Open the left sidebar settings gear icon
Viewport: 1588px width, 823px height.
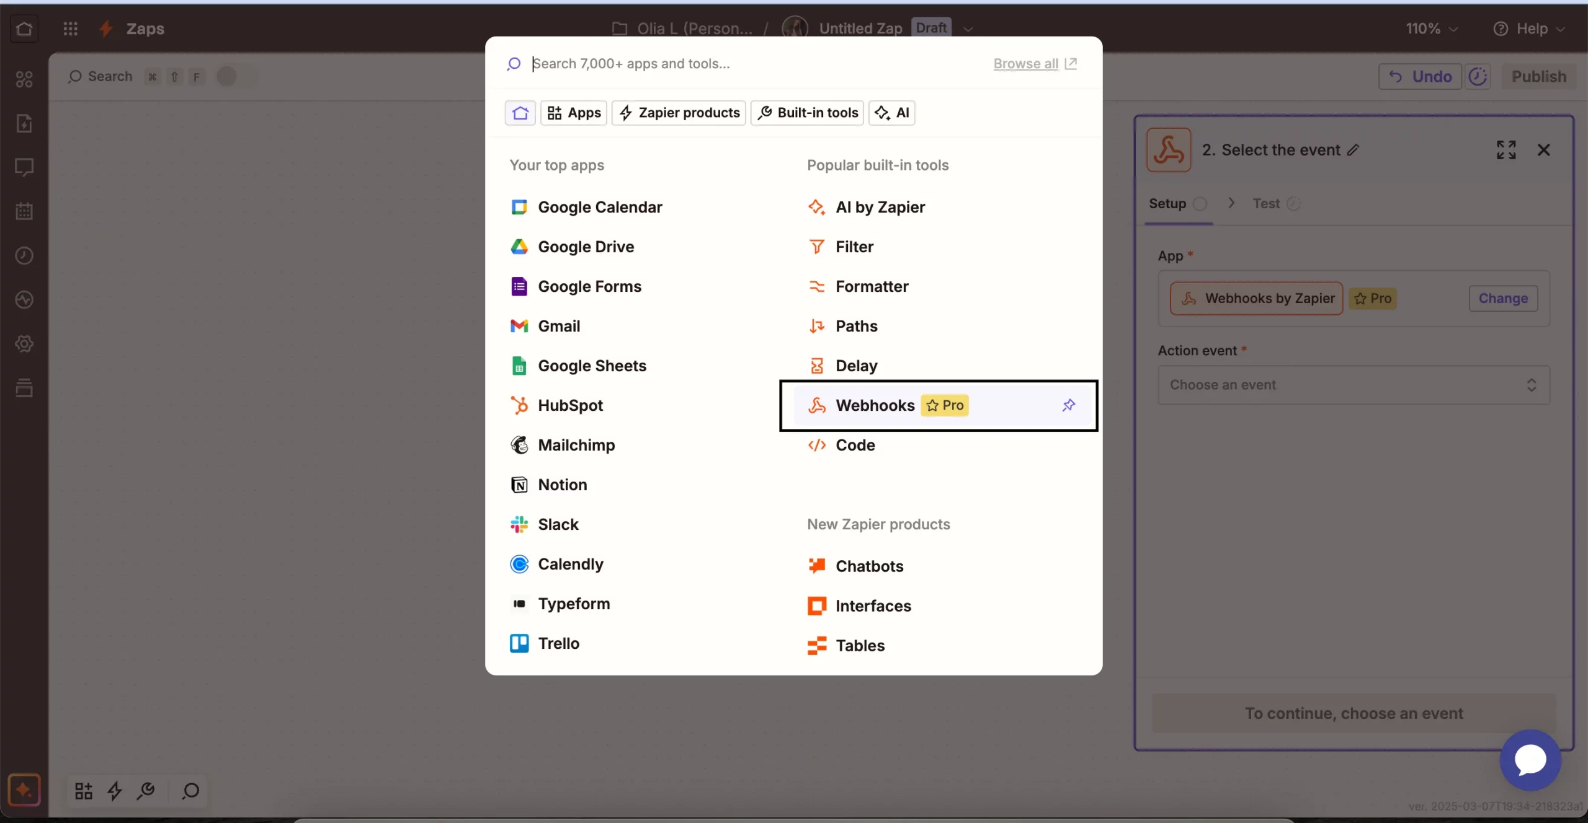[x=24, y=344]
